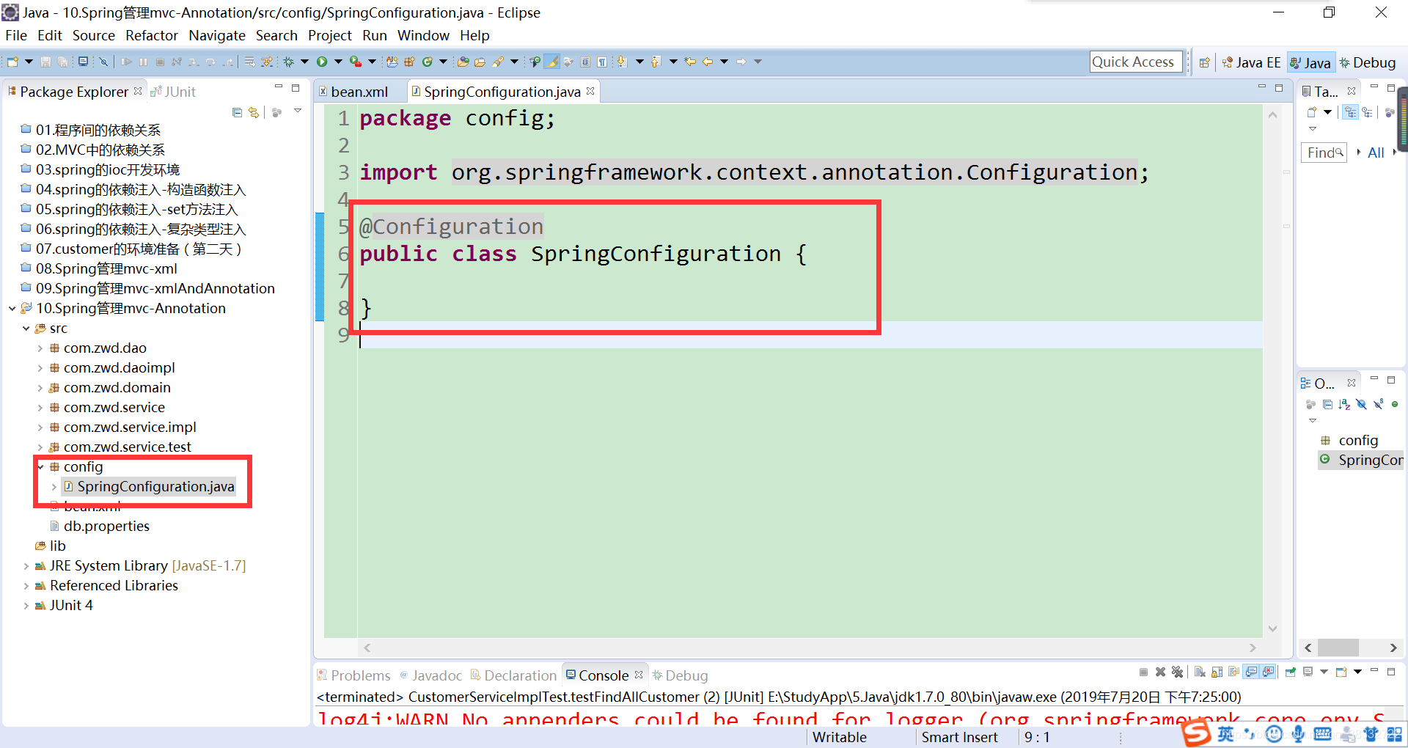Screen dimensions: 1408x748
Task: Click the Open Perspective icon
Action: point(1204,62)
